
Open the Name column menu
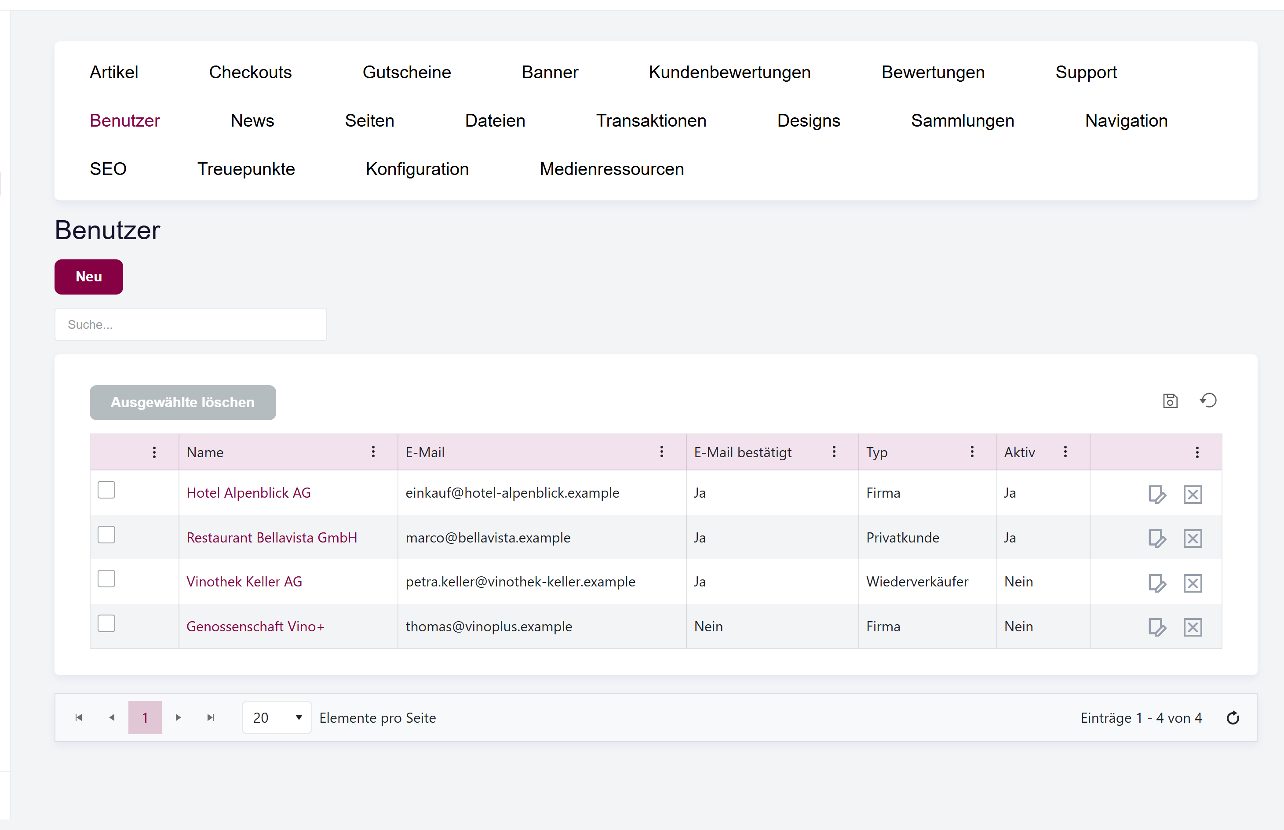point(373,451)
